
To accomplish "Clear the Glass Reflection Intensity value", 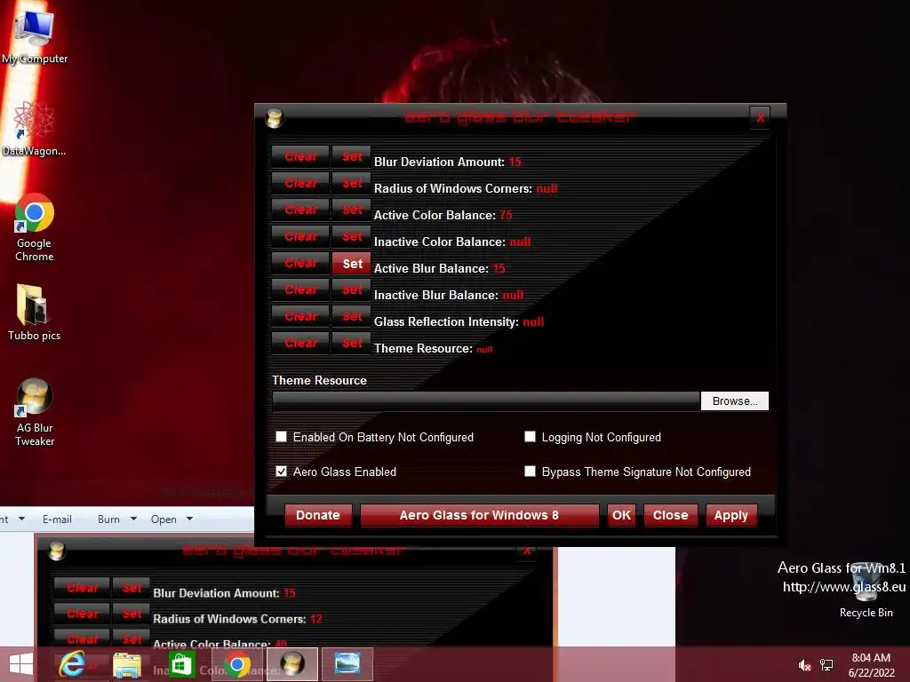I will 300,317.
